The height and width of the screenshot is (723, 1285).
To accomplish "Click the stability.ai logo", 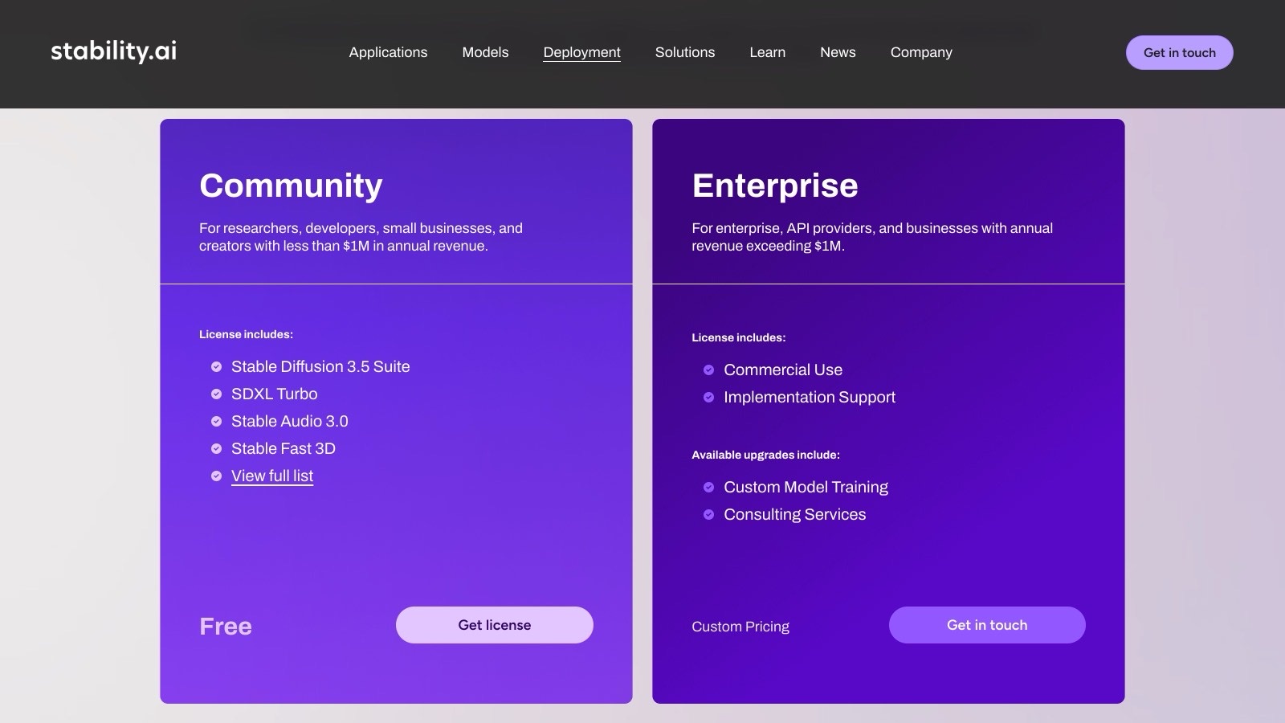I will (x=113, y=51).
